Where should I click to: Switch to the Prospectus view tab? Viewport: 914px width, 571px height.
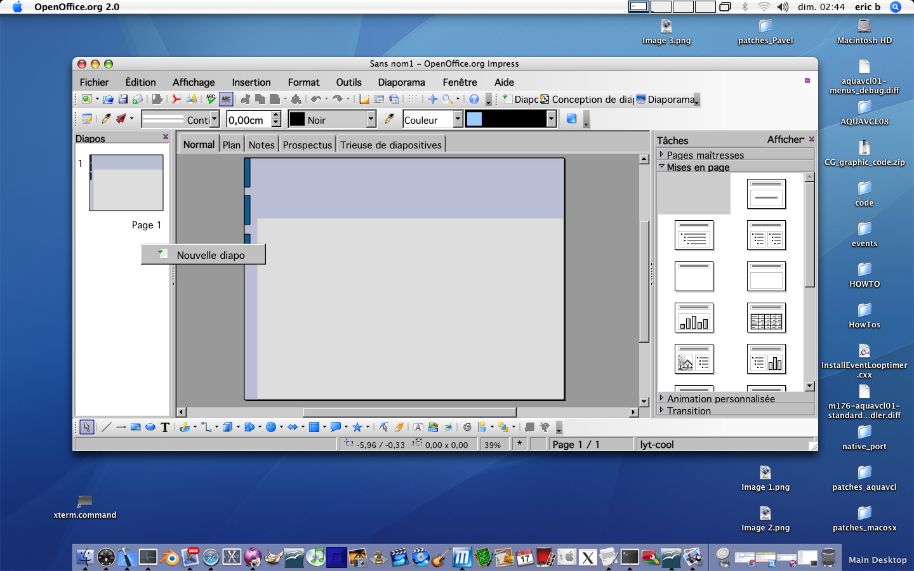(307, 145)
